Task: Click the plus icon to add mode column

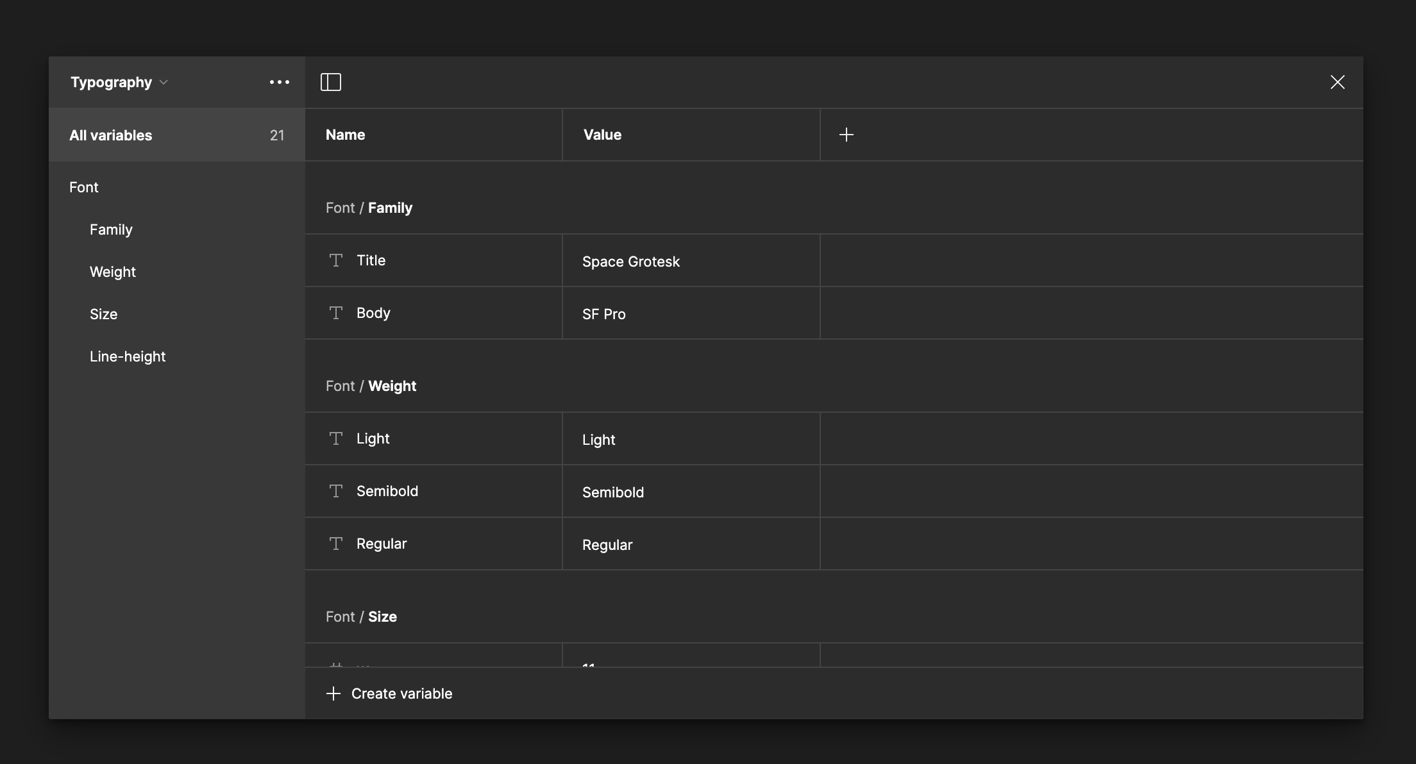Action: tap(847, 135)
